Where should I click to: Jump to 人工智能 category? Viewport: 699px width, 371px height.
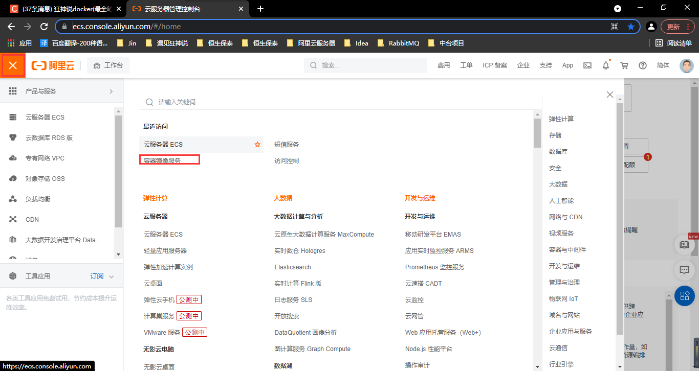click(561, 201)
